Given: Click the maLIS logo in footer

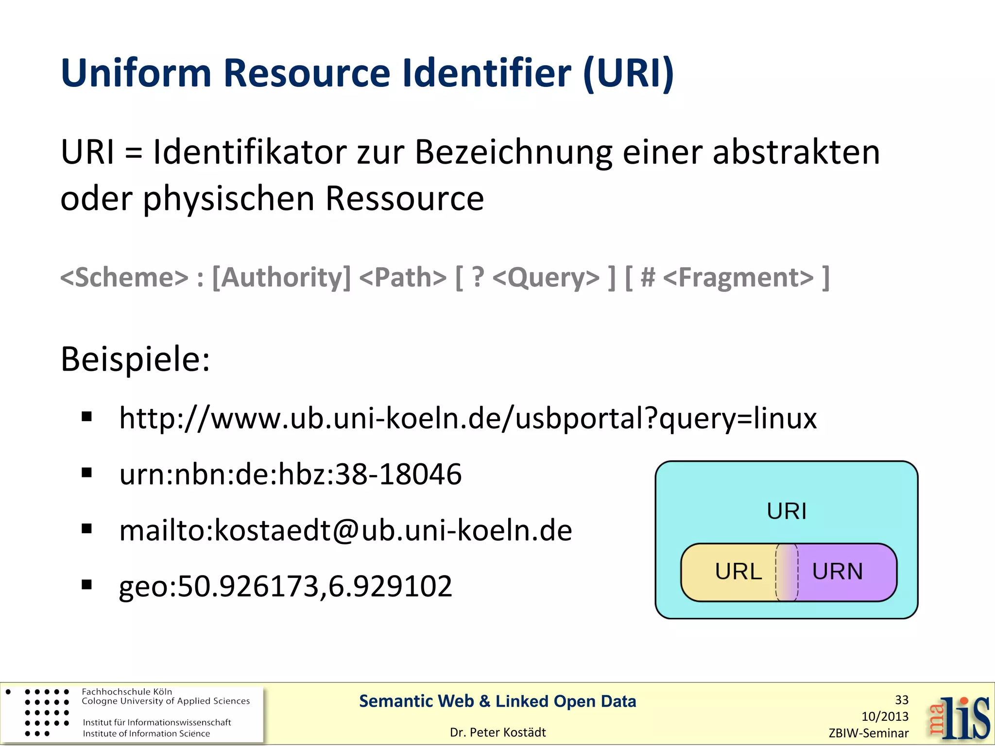Looking at the screenshot, I should point(959,718).
